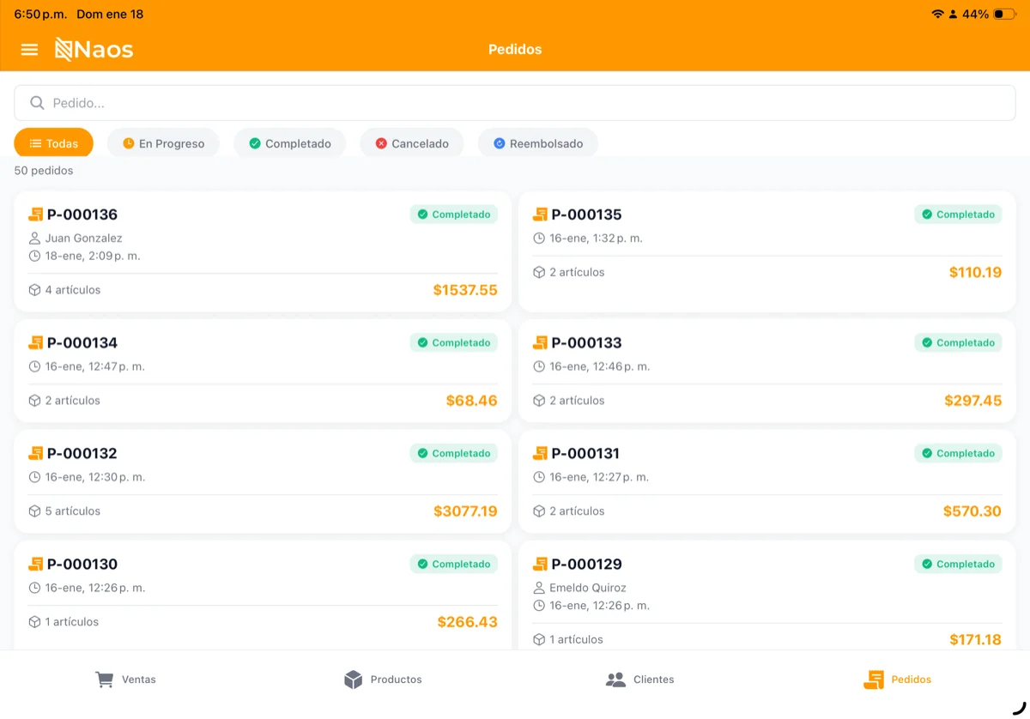Click the Pedido search field

click(515, 103)
